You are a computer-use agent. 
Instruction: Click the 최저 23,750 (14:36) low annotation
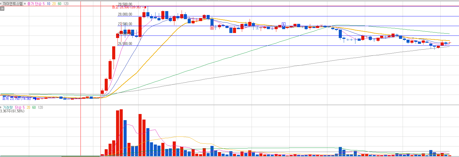click(16, 98)
